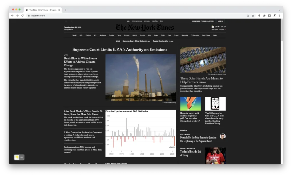Viewport: 292px width, 176px height.
Task: Switch to the Canada edition
Action: (x=147, y=21)
